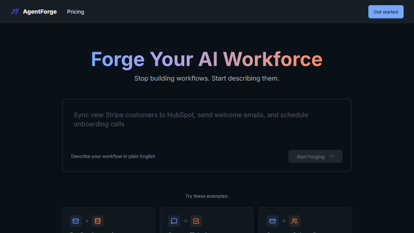Click the chat bubble icon in second example

click(174, 221)
